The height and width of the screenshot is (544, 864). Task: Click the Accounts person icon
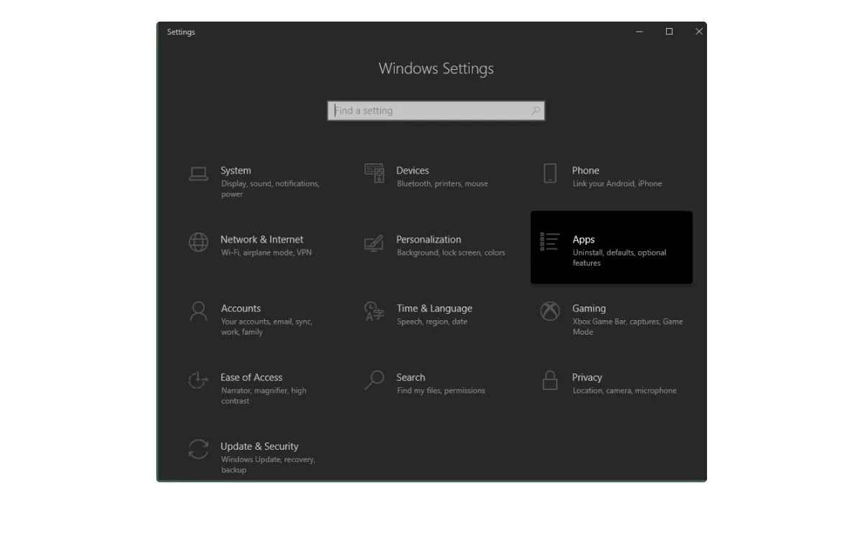199,312
